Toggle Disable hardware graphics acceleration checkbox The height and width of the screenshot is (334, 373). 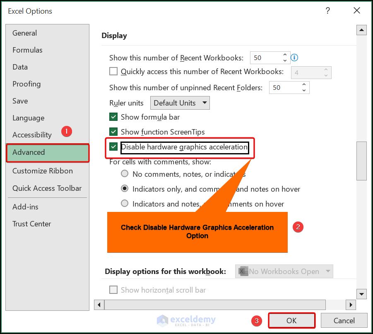(113, 147)
